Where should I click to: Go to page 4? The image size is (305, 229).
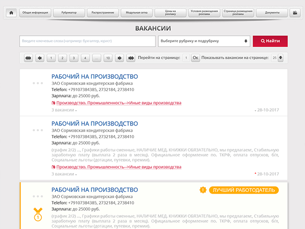85,58
